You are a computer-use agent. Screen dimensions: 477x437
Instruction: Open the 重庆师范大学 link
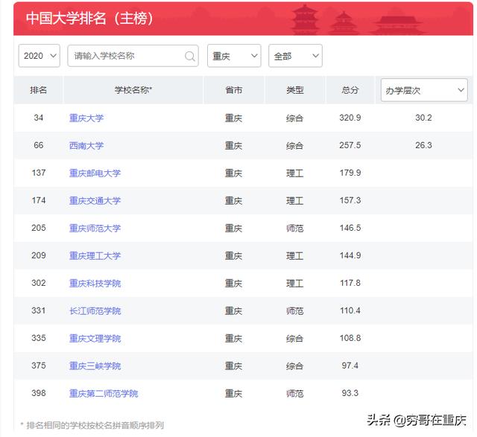[95, 229]
